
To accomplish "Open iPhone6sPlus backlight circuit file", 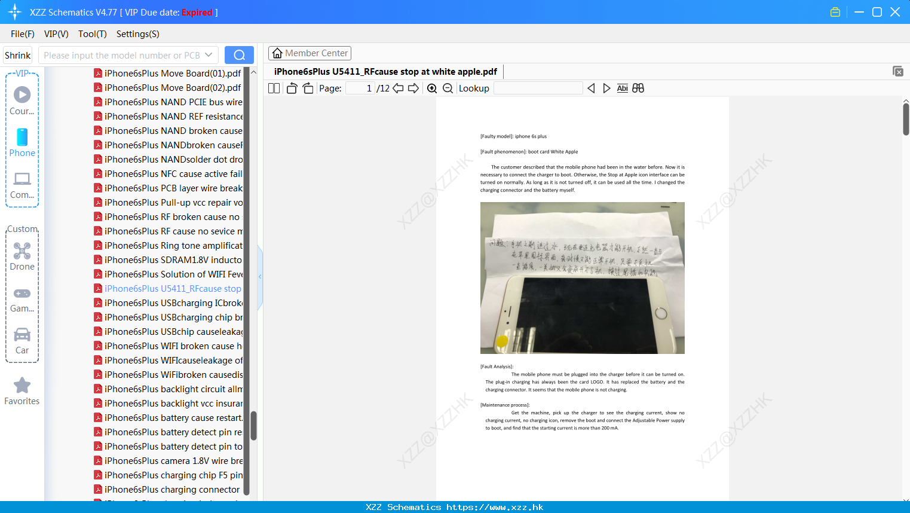I will coord(168,389).
